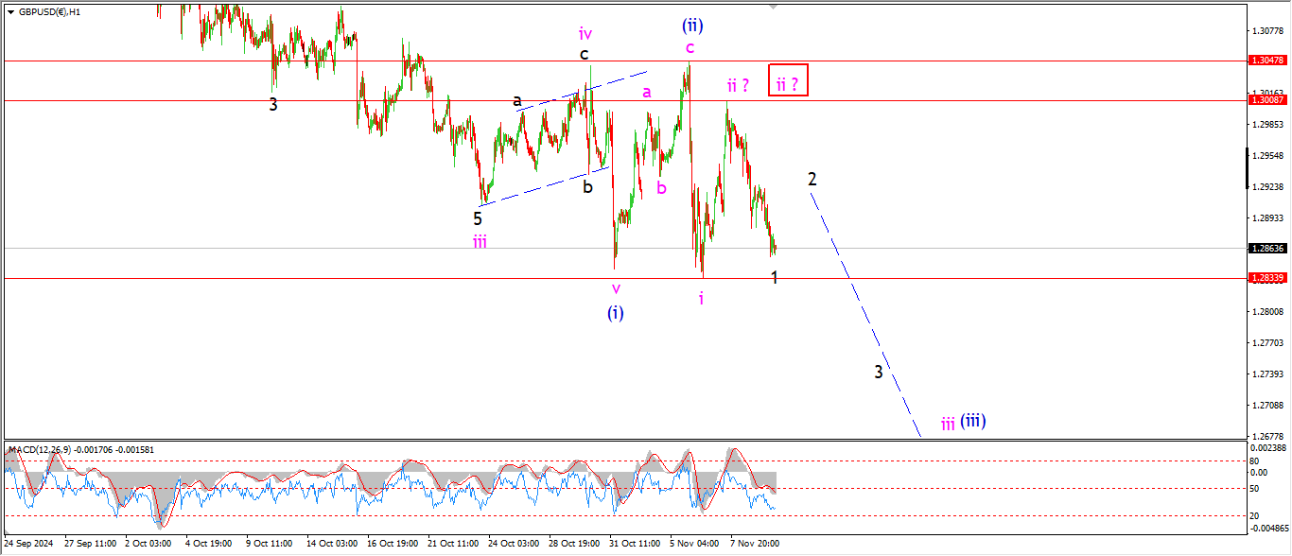Select the red 1.30087 price level tag
This screenshot has height=556, width=1292.
tap(1266, 99)
